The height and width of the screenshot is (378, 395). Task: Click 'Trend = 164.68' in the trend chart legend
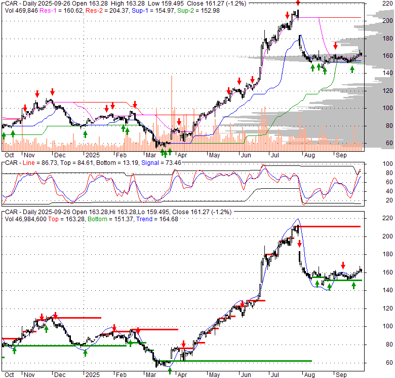[x=157, y=219]
